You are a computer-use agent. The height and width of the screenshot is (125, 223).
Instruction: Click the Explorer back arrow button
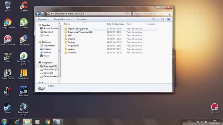(38, 14)
